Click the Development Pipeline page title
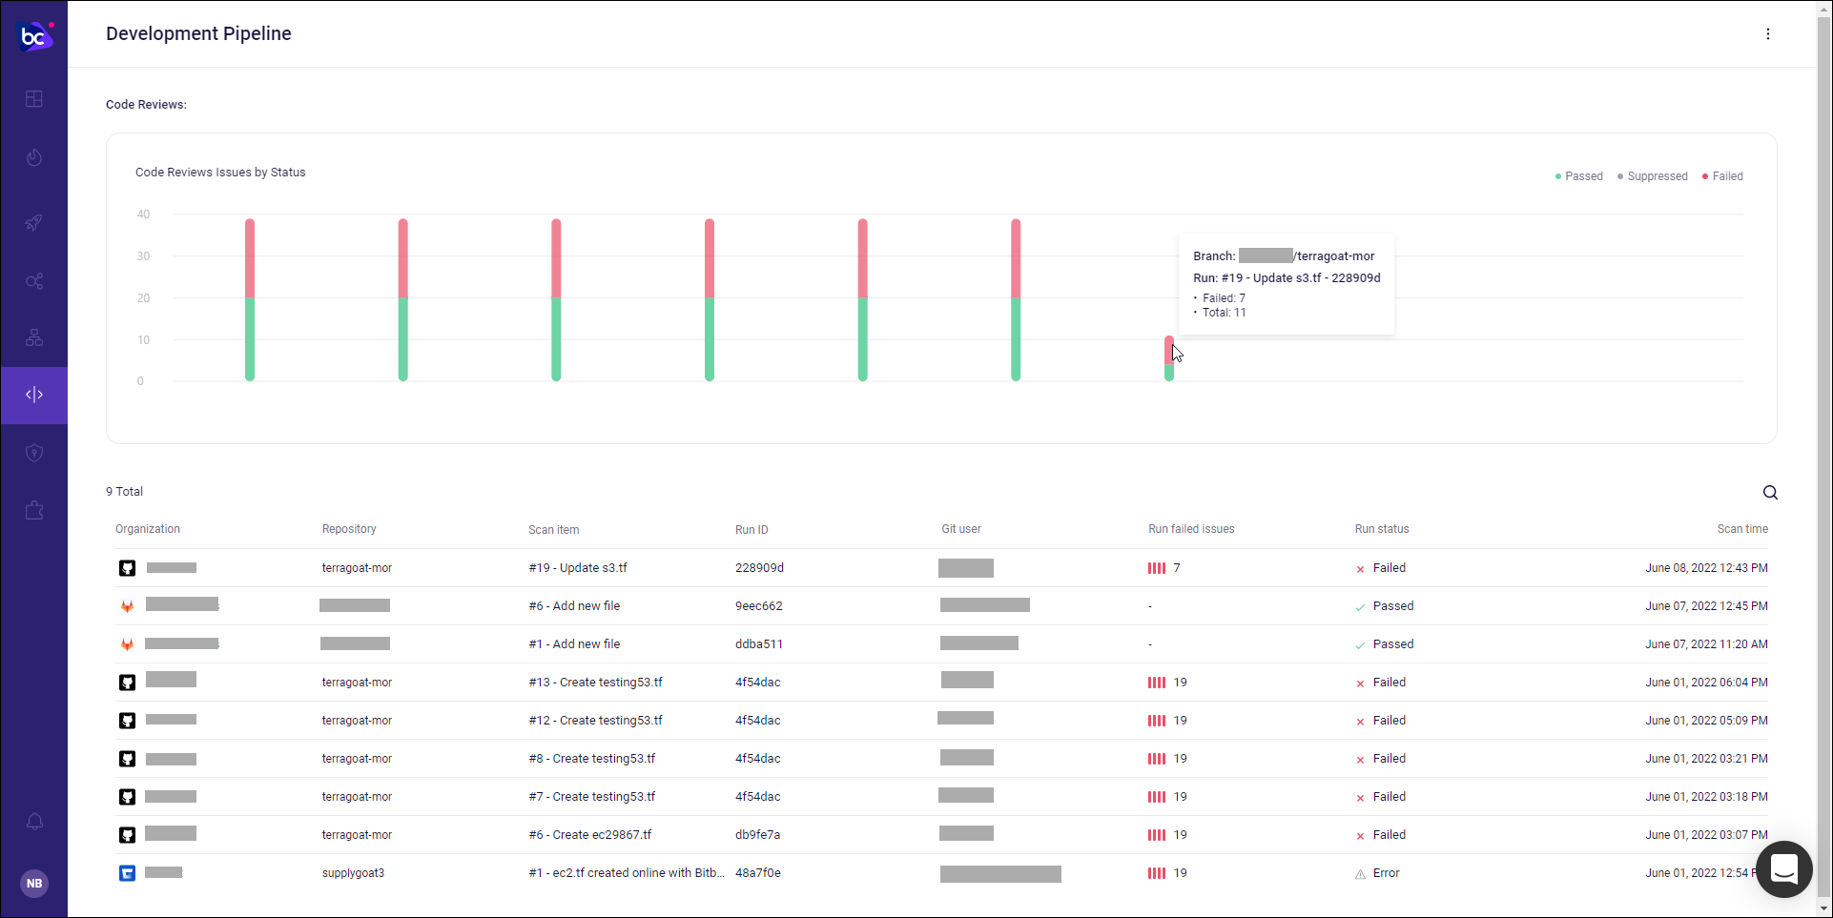1833x918 pixels. coord(198,33)
